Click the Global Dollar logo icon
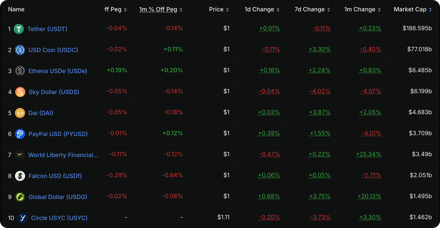Image resolution: width=440 pixels, height=228 pixels. point(20,197)
